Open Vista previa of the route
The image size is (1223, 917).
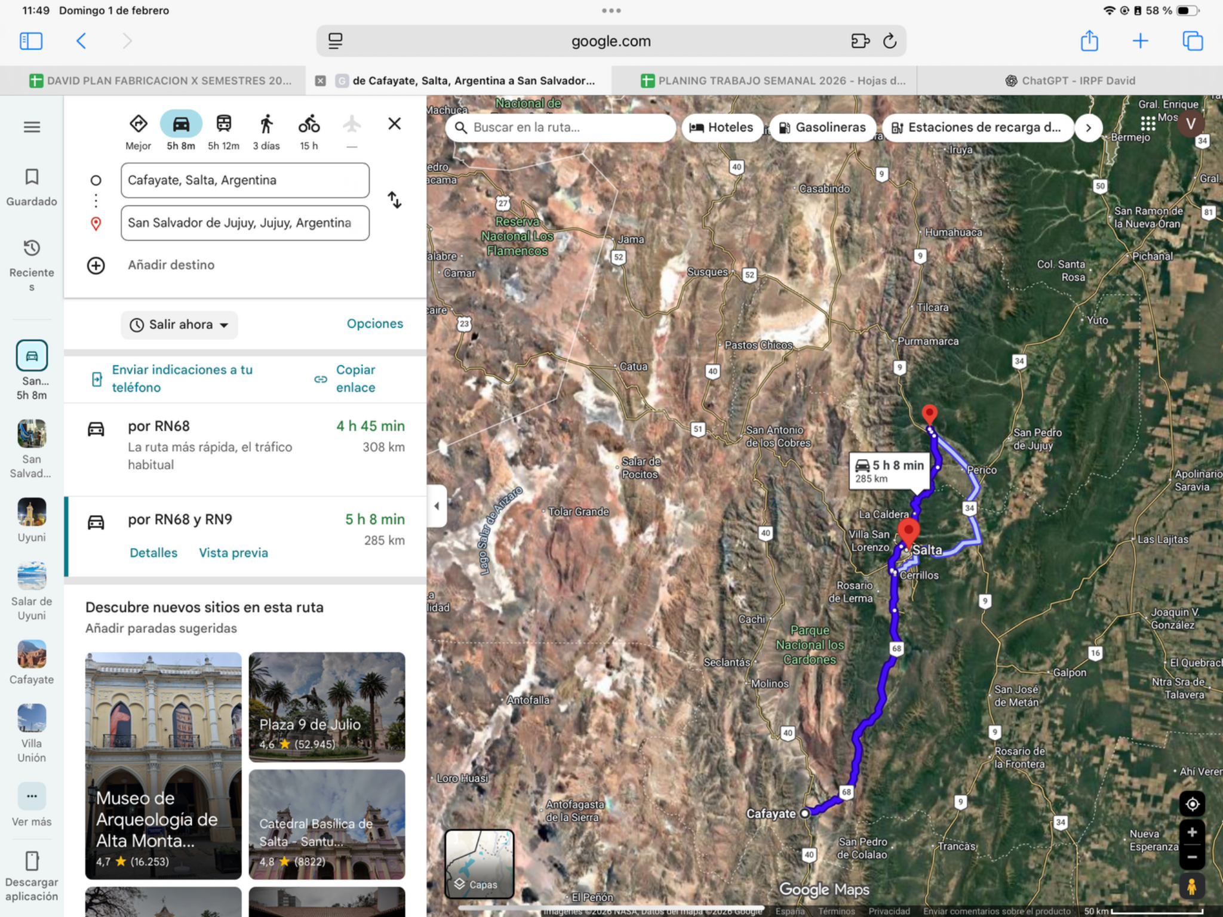point(233,553)
